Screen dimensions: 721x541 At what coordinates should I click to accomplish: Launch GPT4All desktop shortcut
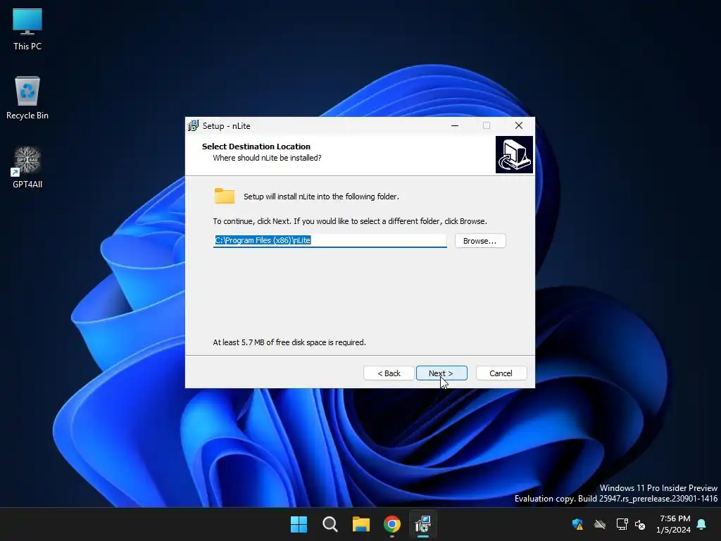[x=27, y=167]
